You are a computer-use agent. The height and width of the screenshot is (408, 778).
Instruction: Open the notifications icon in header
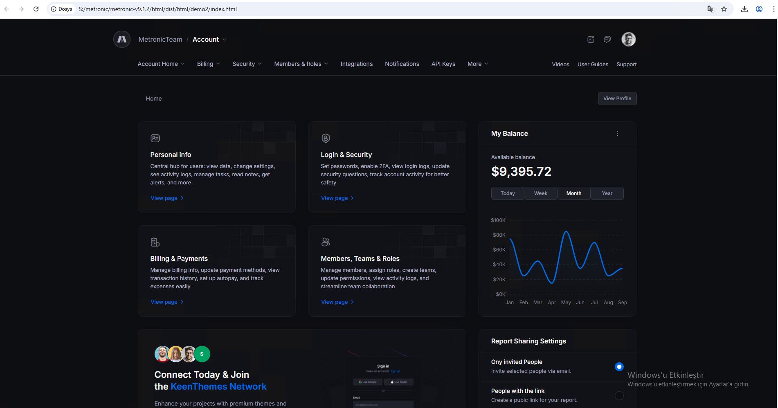pos(591,39)
